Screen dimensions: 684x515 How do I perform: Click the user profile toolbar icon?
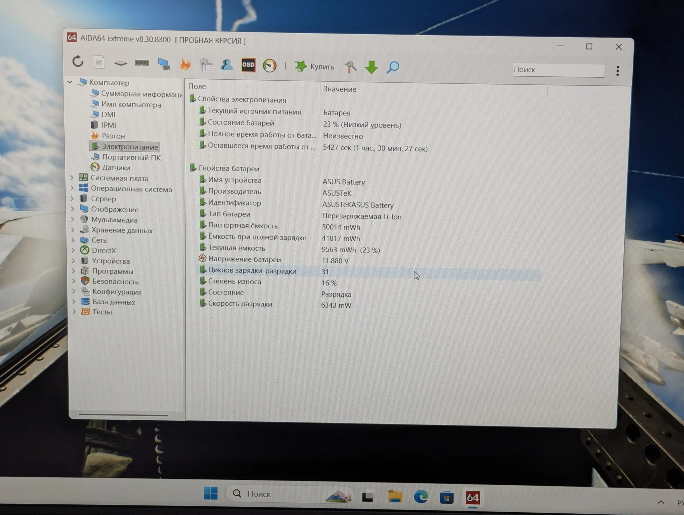click(227, 65)
